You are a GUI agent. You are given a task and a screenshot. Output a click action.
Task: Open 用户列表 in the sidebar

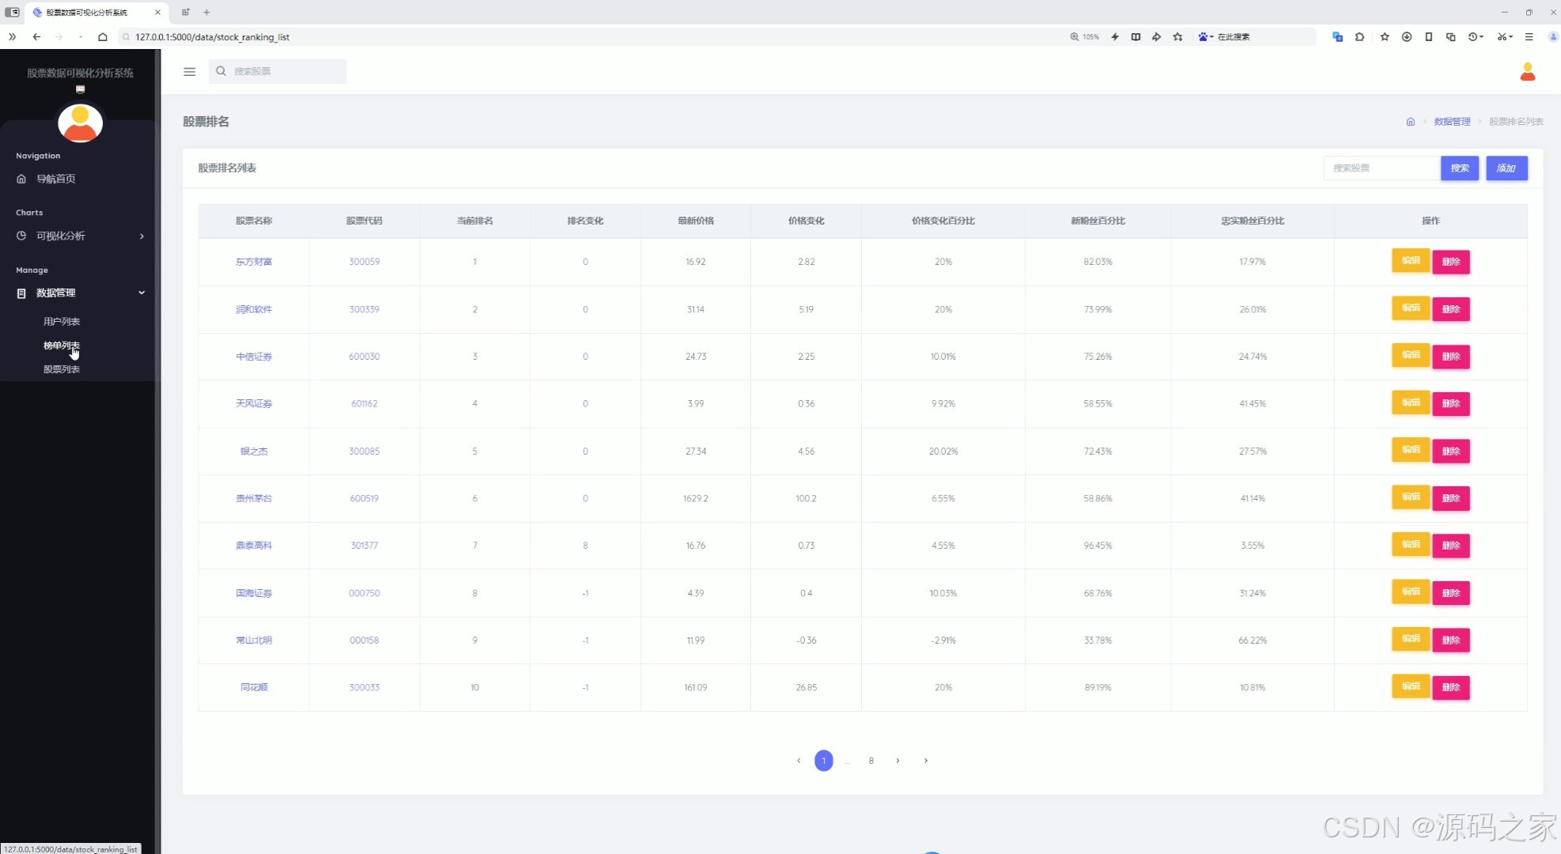[x=61, y=322]
